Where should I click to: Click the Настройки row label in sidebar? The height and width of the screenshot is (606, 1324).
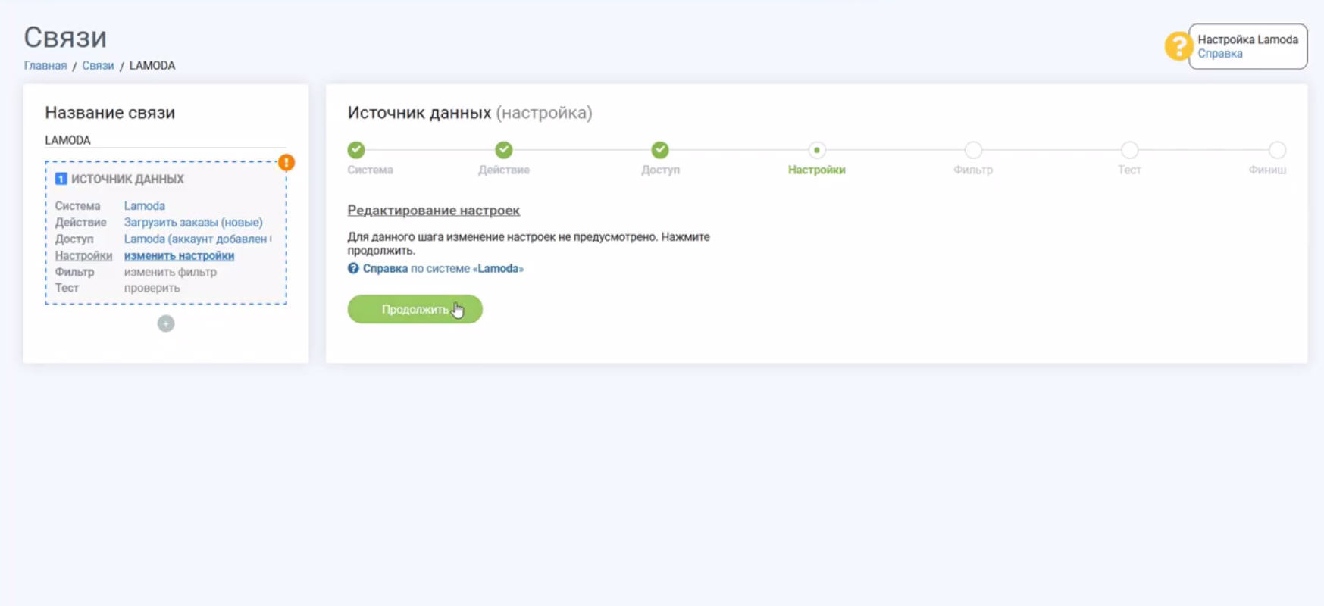click(83, 255)
